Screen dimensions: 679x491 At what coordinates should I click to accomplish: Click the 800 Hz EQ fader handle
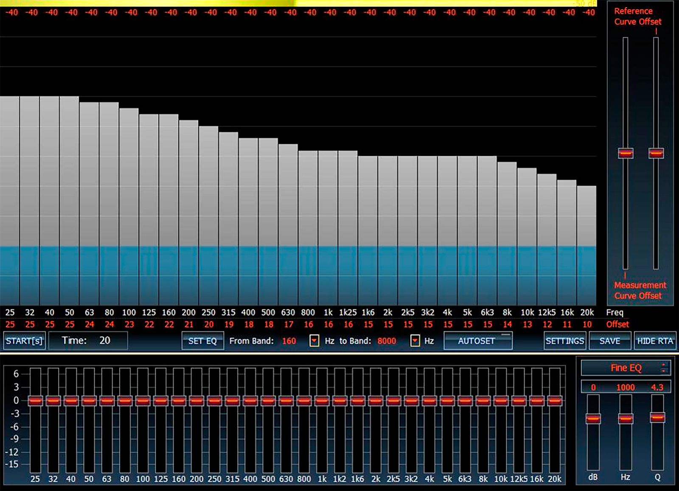(x=304, y=400)
